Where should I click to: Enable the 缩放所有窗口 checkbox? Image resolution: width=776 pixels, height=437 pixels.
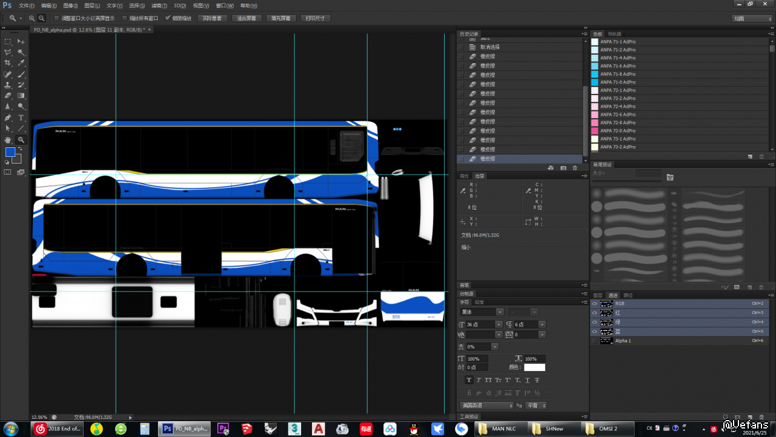pyautogui.click(x=125, y=18)
